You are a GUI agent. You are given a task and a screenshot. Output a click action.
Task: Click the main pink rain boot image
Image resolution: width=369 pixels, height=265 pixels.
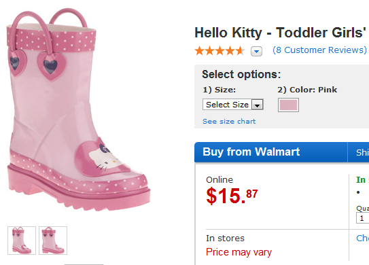click(77, 109)
